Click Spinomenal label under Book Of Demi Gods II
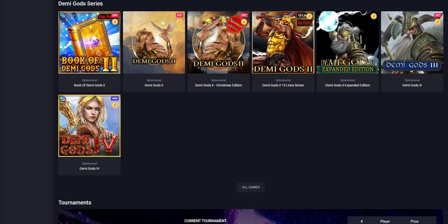 [90, 80]
